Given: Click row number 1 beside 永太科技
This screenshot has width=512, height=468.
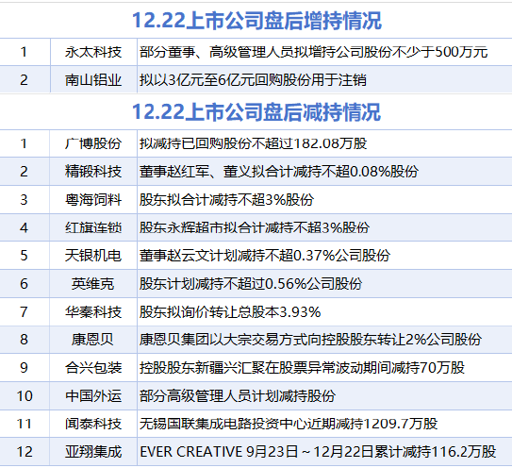Looking at the screenshot, I should click(24, 52).
